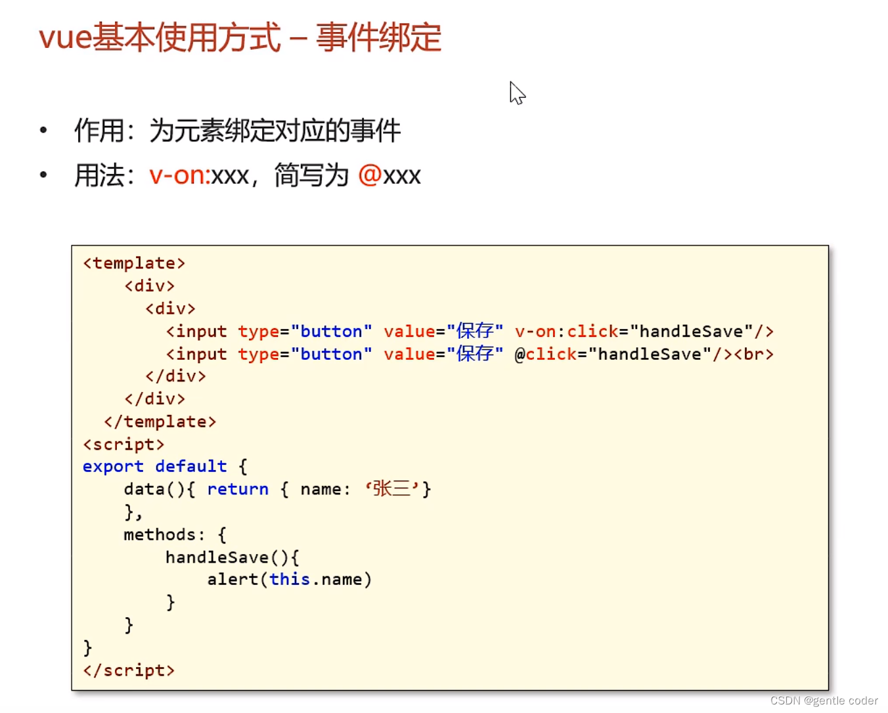Viewport: 888px width, 713px height.
Task: Click the 'data(){ return { name:' line
Action: [277, 489]
